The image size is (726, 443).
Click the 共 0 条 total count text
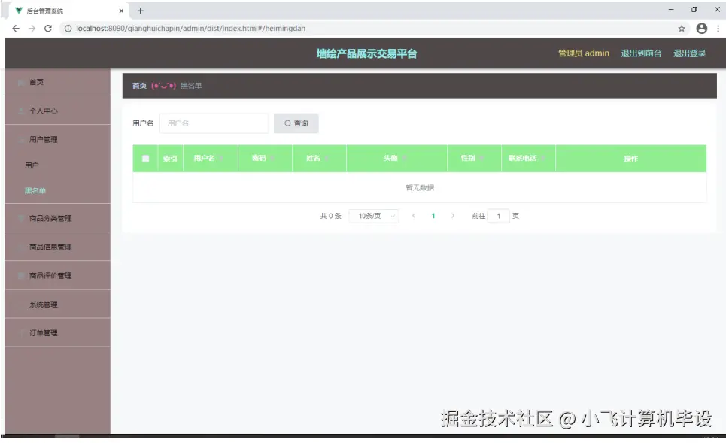(x=330, y=216)
